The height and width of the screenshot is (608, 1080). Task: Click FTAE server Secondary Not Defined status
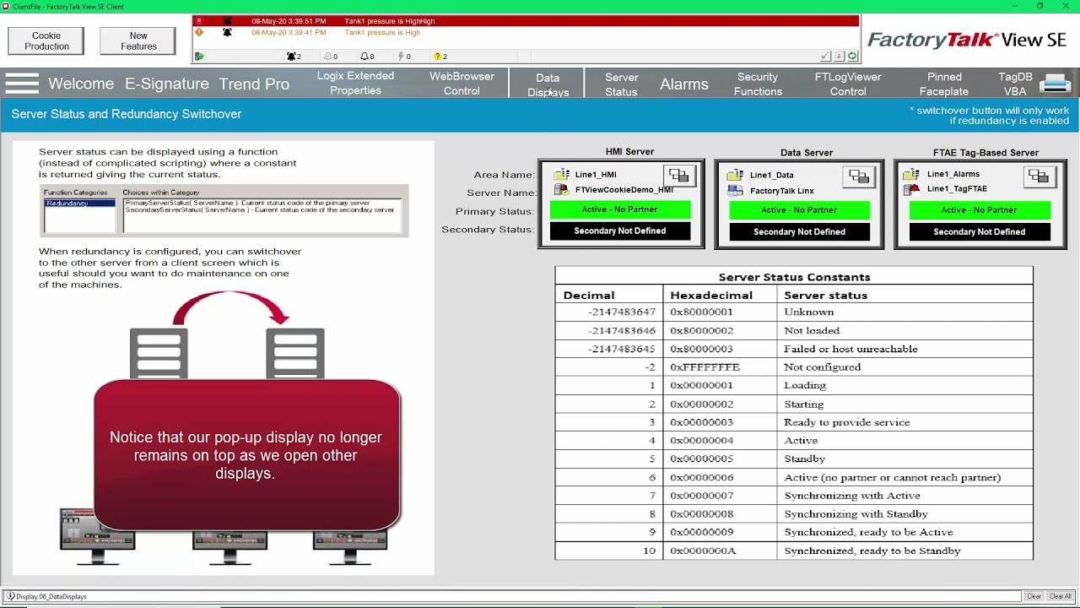(979, 231)
